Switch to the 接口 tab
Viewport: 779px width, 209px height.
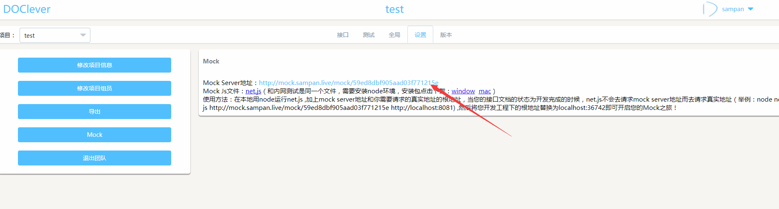pos(342,35)
